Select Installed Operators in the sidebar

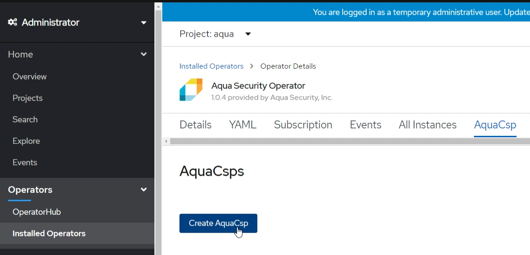[x=49, y=234]
